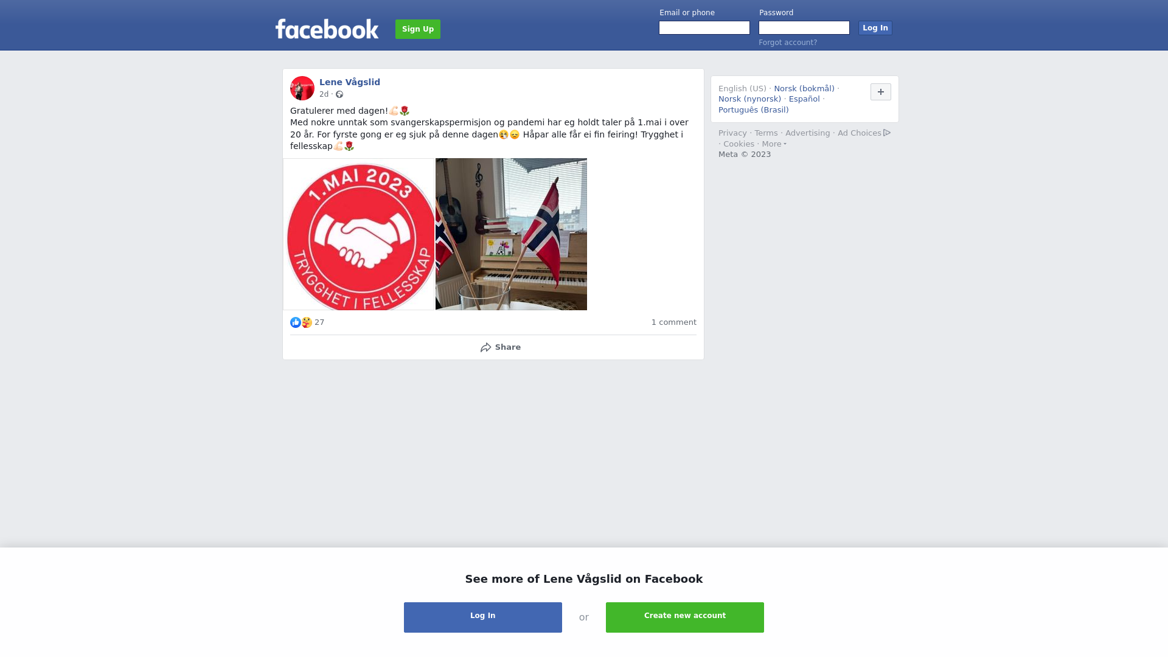Focus the Password input field
1168x657 pixels.
[x=804, y=28]
